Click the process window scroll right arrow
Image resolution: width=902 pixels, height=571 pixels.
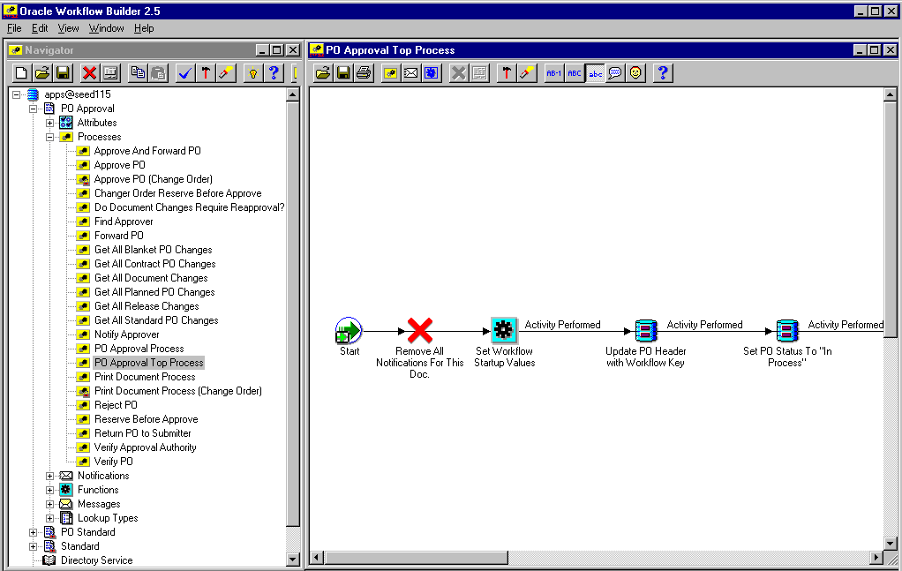click(876, 557)
